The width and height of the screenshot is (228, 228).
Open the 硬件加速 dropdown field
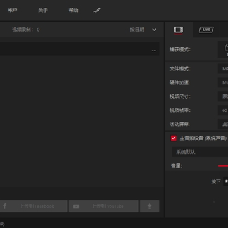coord(223,83)
